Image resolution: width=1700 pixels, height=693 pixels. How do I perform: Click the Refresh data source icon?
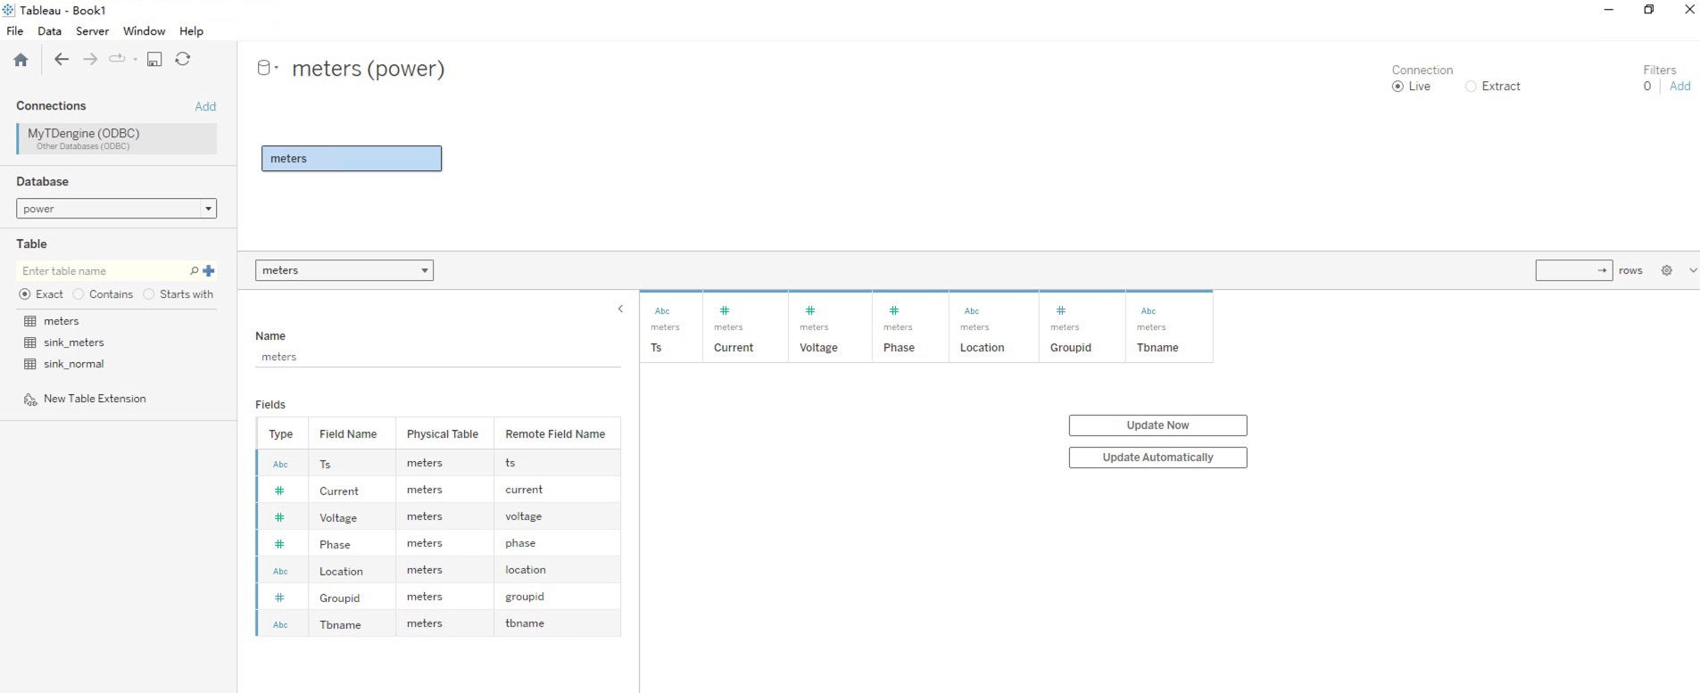(183, 59)
